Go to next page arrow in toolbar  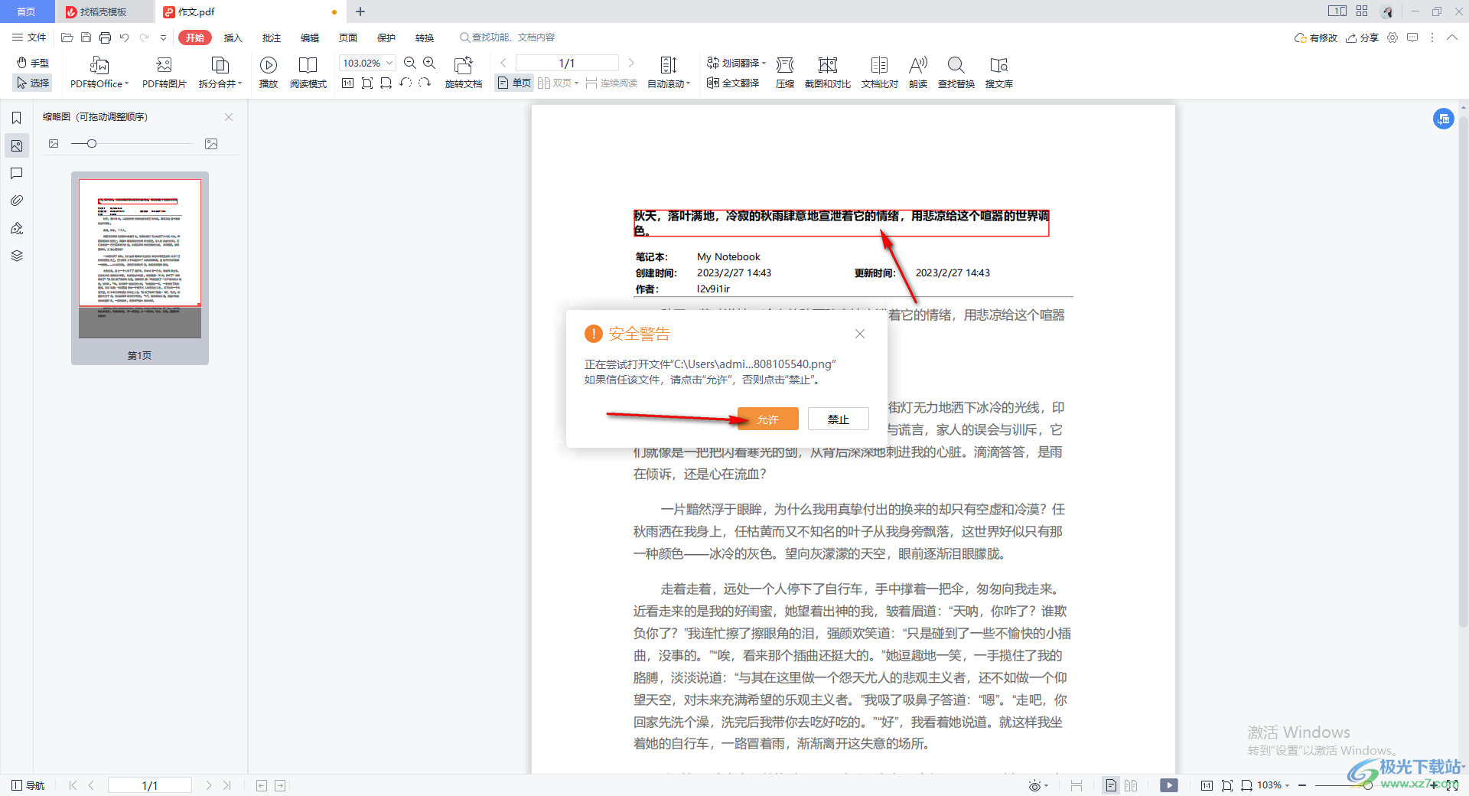(x=631, y=63)
